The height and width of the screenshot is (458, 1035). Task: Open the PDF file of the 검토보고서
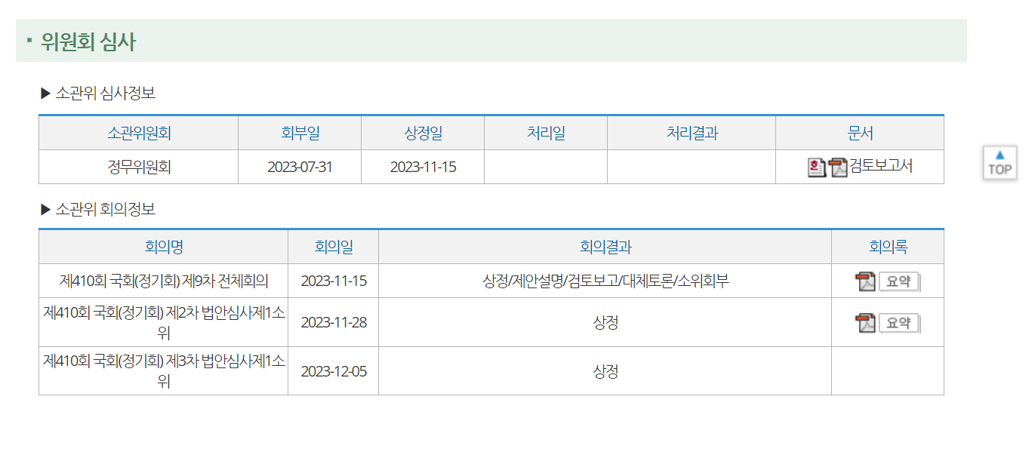coord(838,167)
